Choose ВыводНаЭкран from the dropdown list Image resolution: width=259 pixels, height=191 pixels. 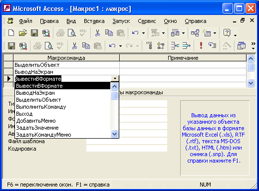coord(63,93)
